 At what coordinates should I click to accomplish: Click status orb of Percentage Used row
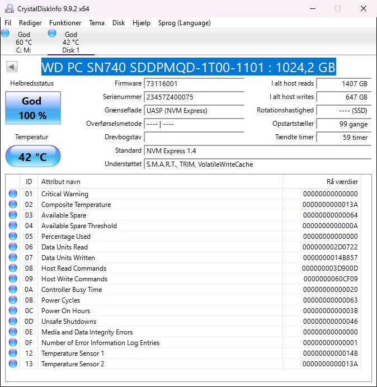click(13, 236)
